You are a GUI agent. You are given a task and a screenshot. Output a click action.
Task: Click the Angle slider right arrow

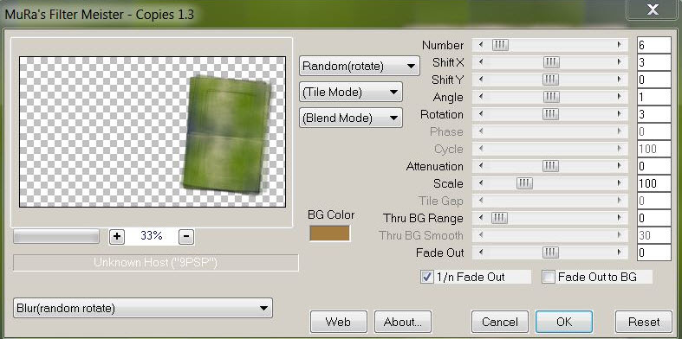(x=619, y=97)
